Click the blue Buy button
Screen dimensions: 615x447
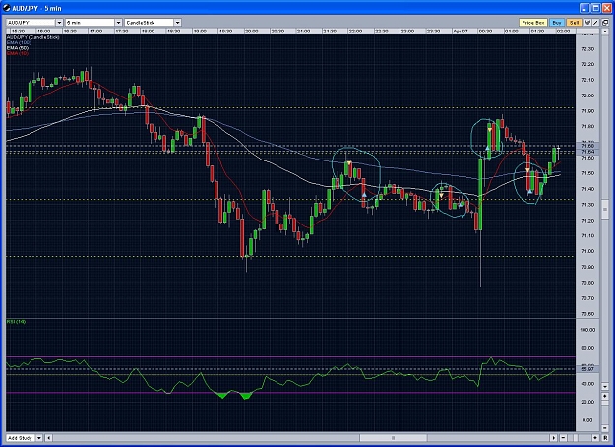click(x=557, y=23)
